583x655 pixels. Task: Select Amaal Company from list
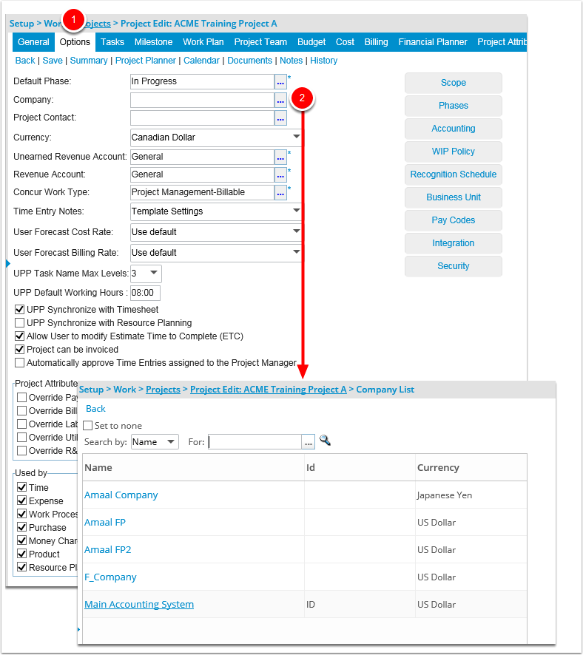pyautogui.click(x=121, y=495)
